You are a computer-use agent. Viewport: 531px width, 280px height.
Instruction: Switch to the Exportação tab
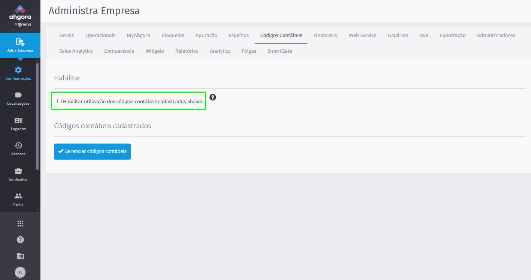(453, 36)
